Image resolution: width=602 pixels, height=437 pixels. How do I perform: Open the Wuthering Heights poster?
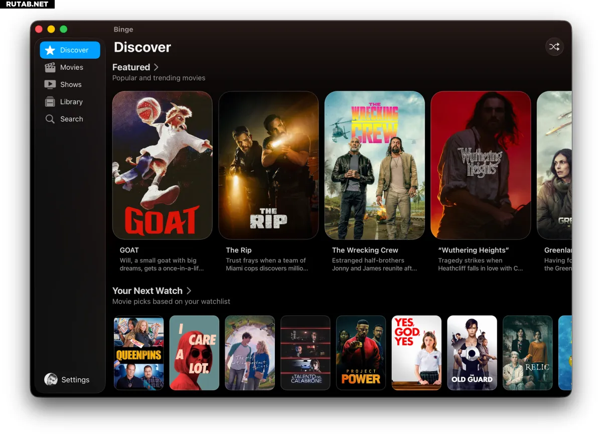tap(481, 165)
